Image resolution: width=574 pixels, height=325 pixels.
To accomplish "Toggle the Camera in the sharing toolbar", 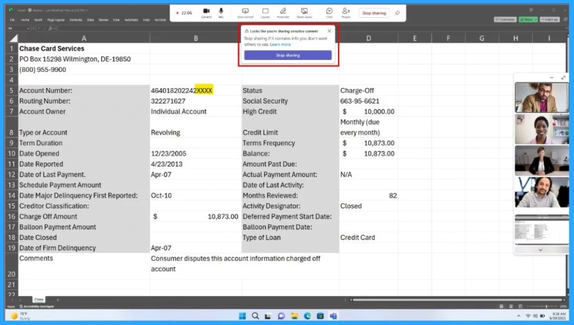I will (206, 13).
